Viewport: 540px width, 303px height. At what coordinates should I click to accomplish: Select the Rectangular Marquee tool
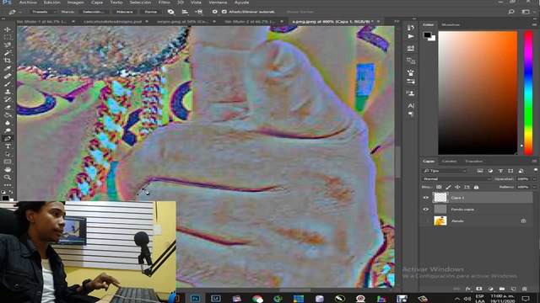click(8, 37)
